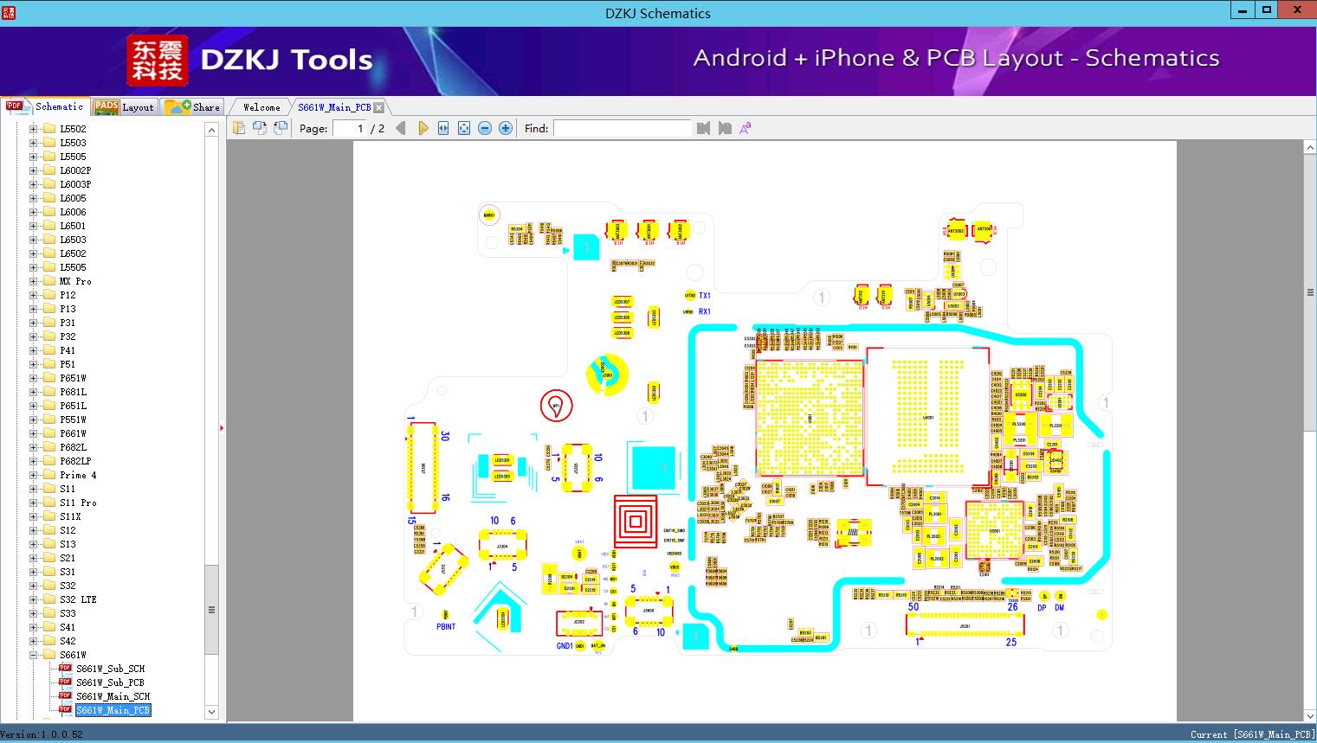Switch to the Schematic tab
1317x743 pixels.
45,106
